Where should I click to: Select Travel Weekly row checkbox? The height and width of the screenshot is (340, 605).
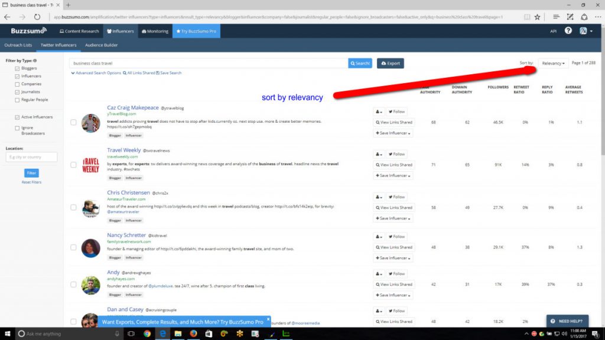(x=73, y=165)
